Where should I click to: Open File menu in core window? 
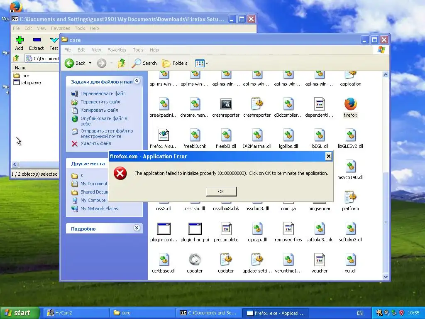[68, 50]
